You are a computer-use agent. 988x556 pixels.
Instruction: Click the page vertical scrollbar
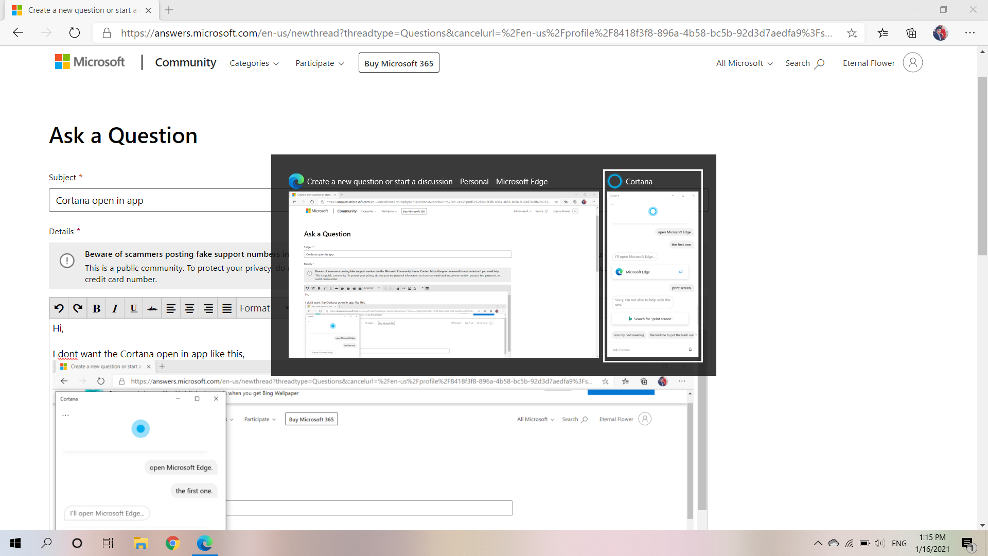[982, 166]
